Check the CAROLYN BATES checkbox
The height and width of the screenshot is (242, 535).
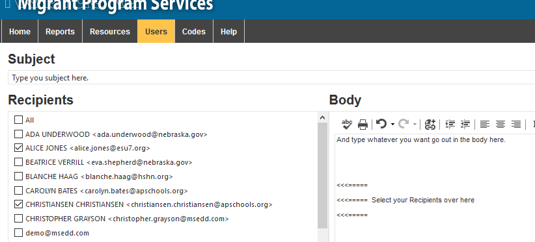pyautogui.click(x=18, y=190)
